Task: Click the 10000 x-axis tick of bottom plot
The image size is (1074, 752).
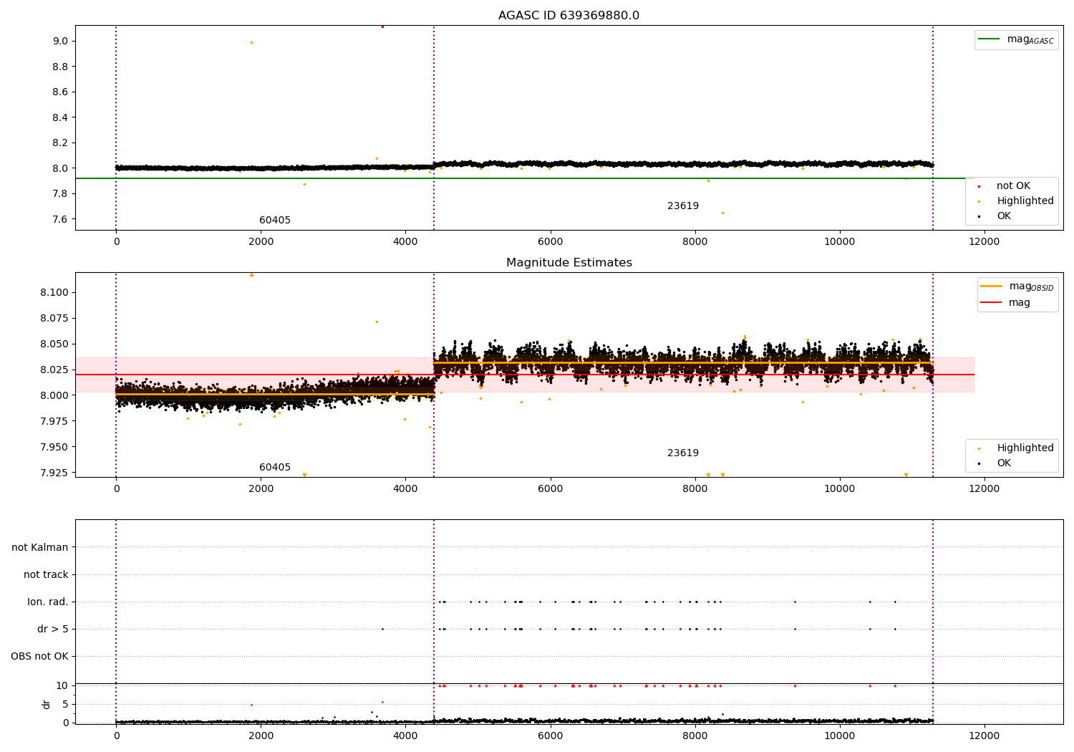Action: coord(839,736)
